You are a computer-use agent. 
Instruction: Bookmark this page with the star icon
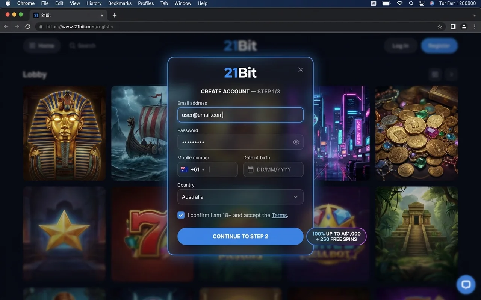(x=440, y=27)
